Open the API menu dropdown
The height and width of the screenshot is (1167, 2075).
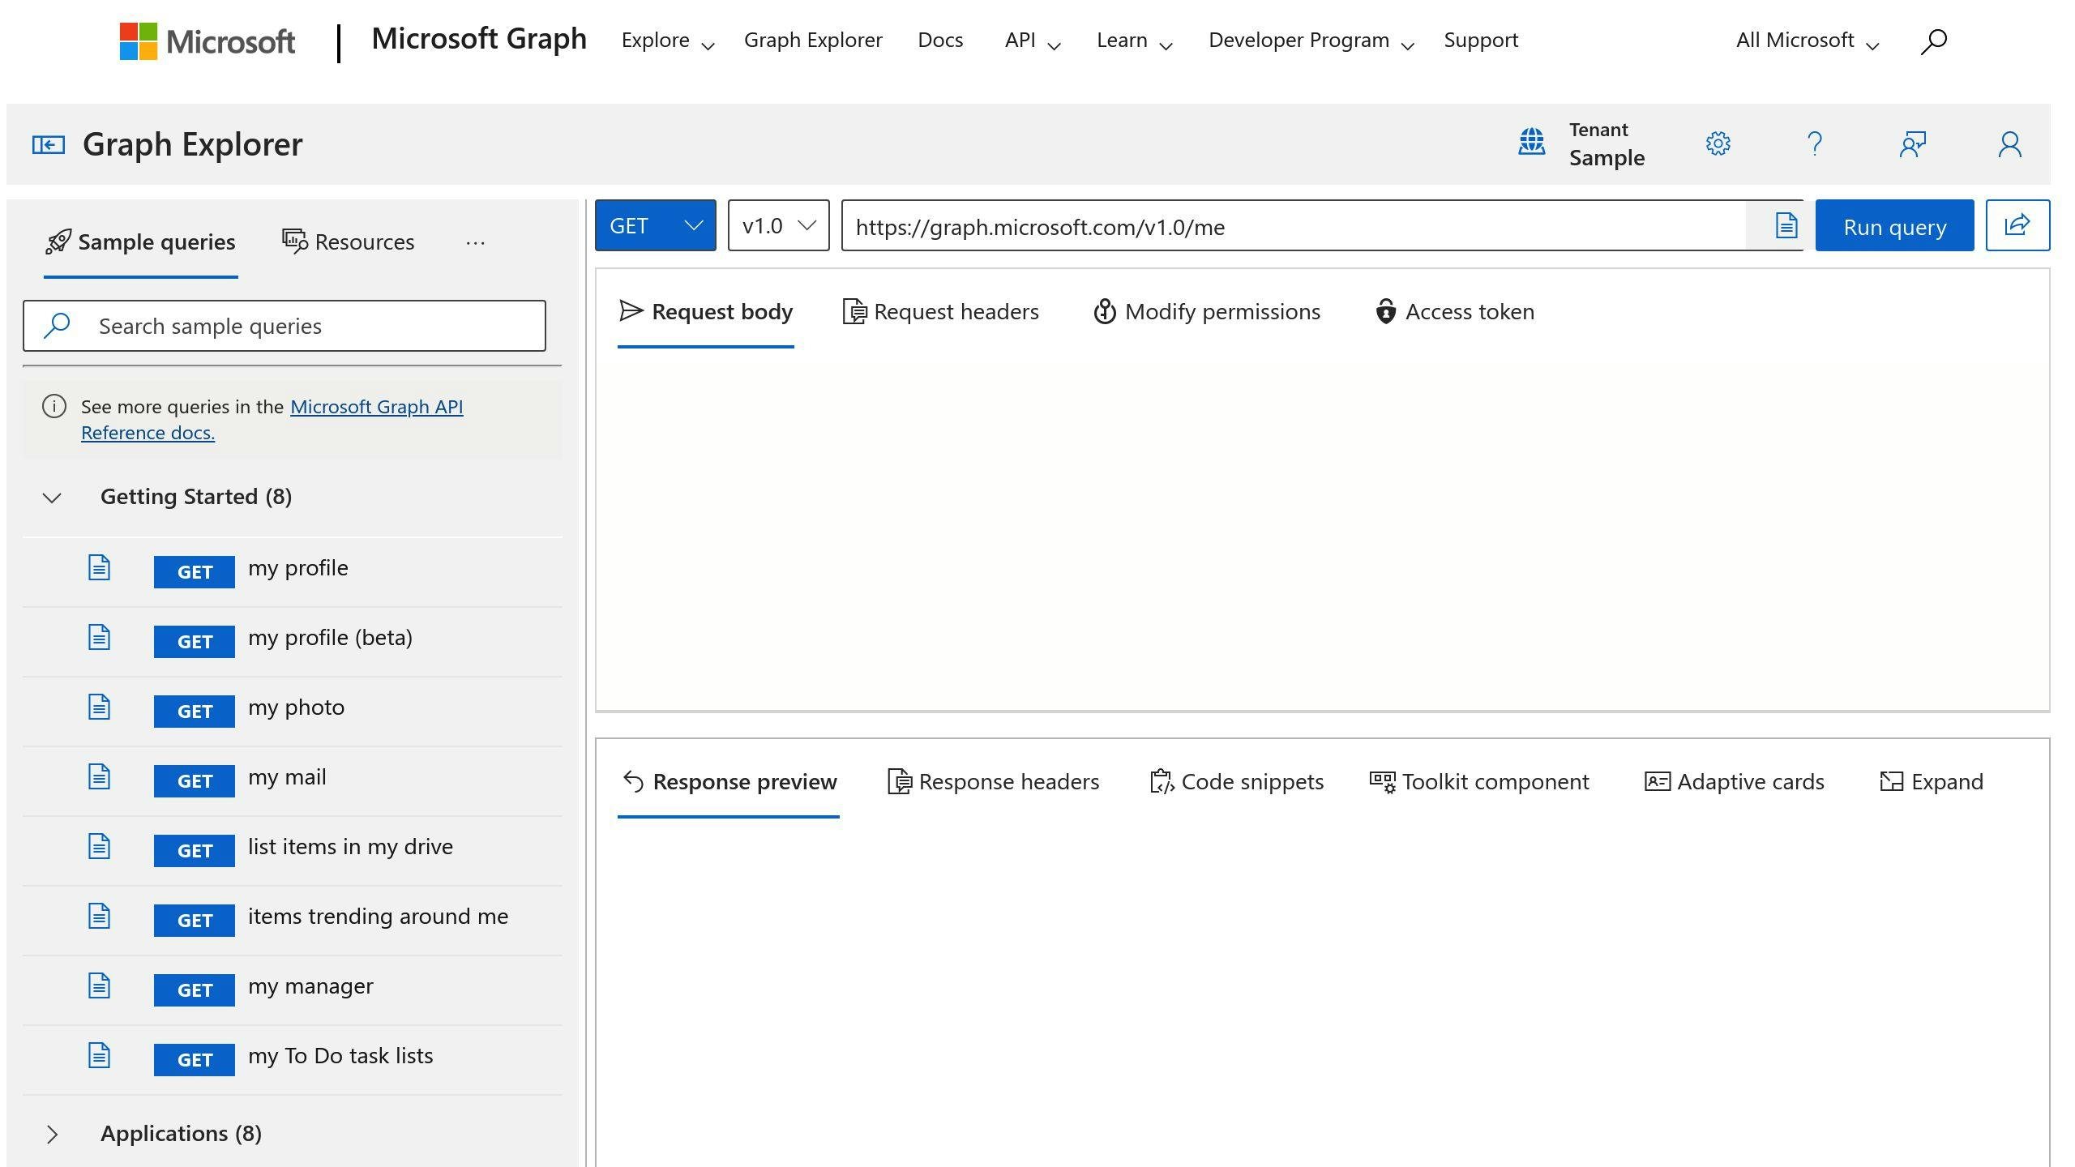pos(1033,41)
